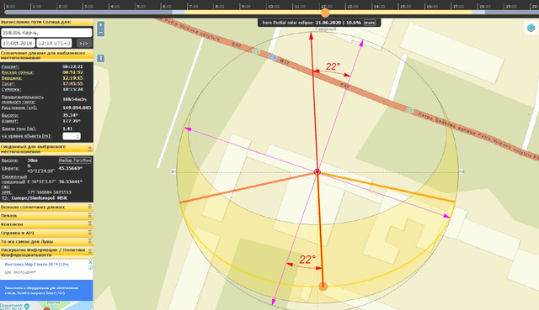The height and width of the screenshot is (310, 539).
Task: Click the solar data for location header
Action: click(46, 55)
